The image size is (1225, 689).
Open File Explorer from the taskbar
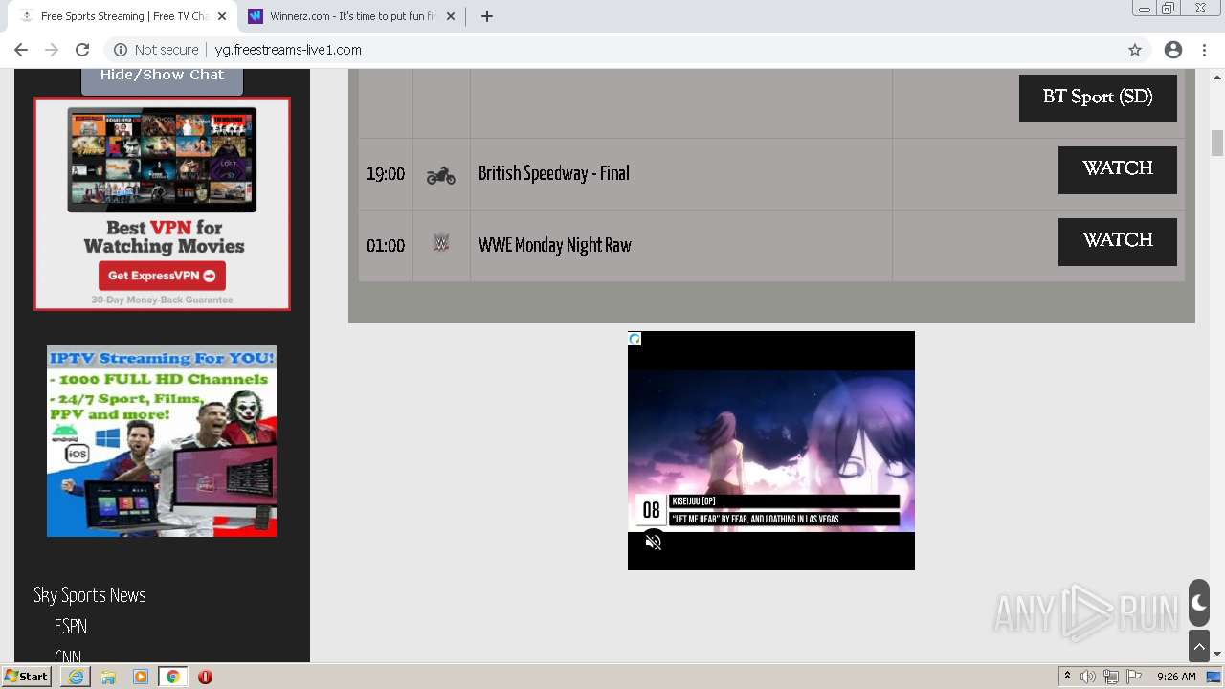pyautogui.click(x=108, y=677)
